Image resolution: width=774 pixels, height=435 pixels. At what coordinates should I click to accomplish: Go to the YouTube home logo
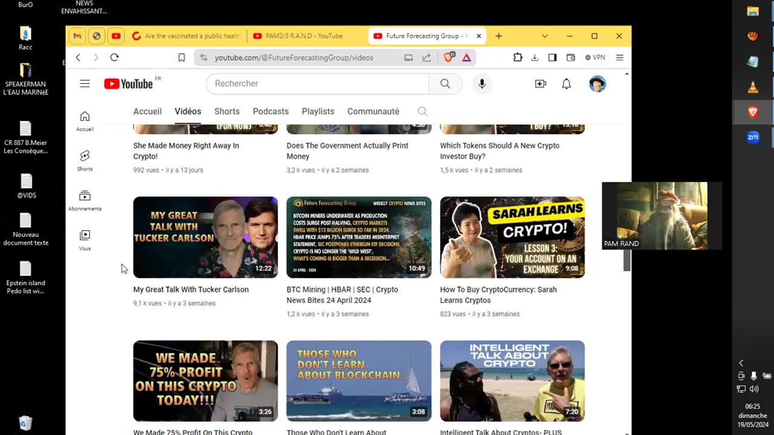point(129,84)
